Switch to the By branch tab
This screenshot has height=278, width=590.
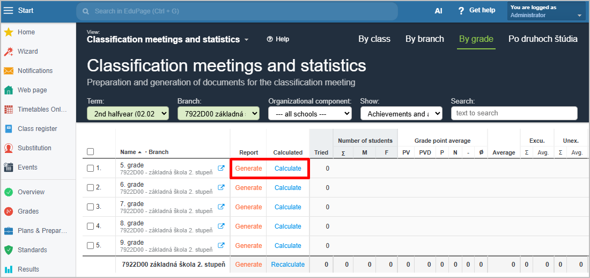[x=424, y=39]
